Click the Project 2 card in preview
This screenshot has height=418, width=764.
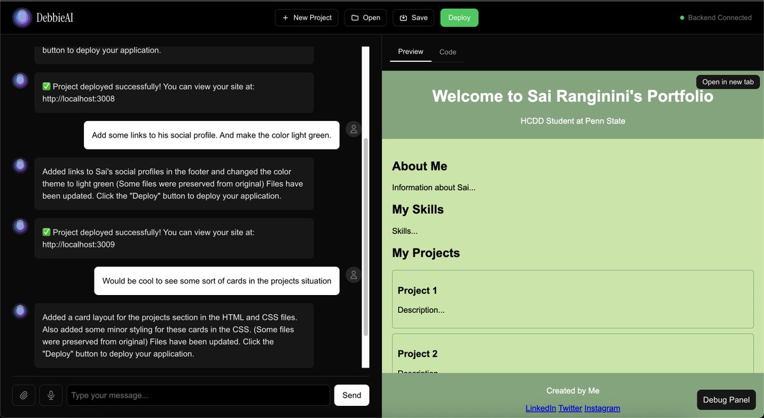pyautogui.click(x=573, y=354)
